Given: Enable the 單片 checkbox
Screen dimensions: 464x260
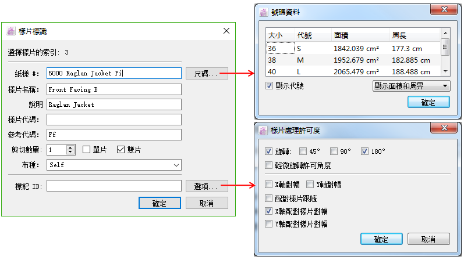Looking at the screenshot, I should [86, 150].
